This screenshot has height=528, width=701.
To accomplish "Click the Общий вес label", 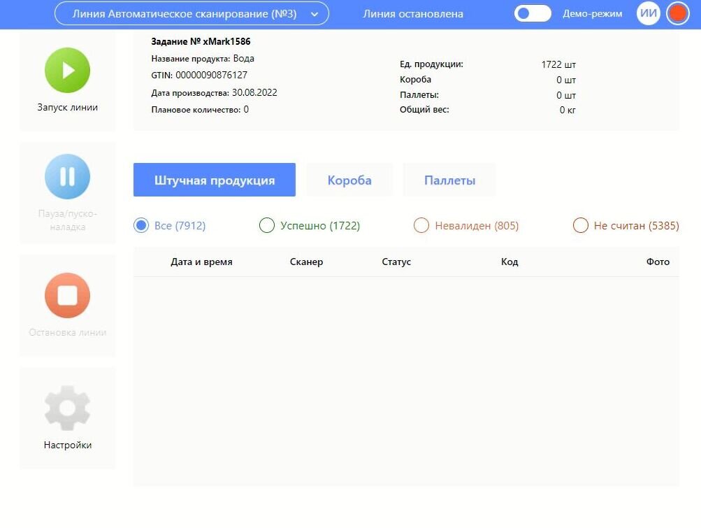I will [424, 110].
